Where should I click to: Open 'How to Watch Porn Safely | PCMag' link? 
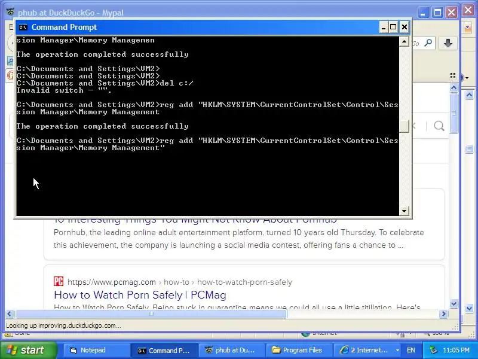pos(140,295)
